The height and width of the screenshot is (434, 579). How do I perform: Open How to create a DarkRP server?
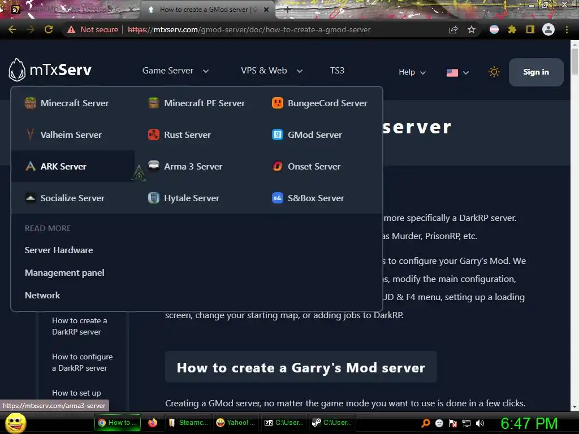point(79,326)
